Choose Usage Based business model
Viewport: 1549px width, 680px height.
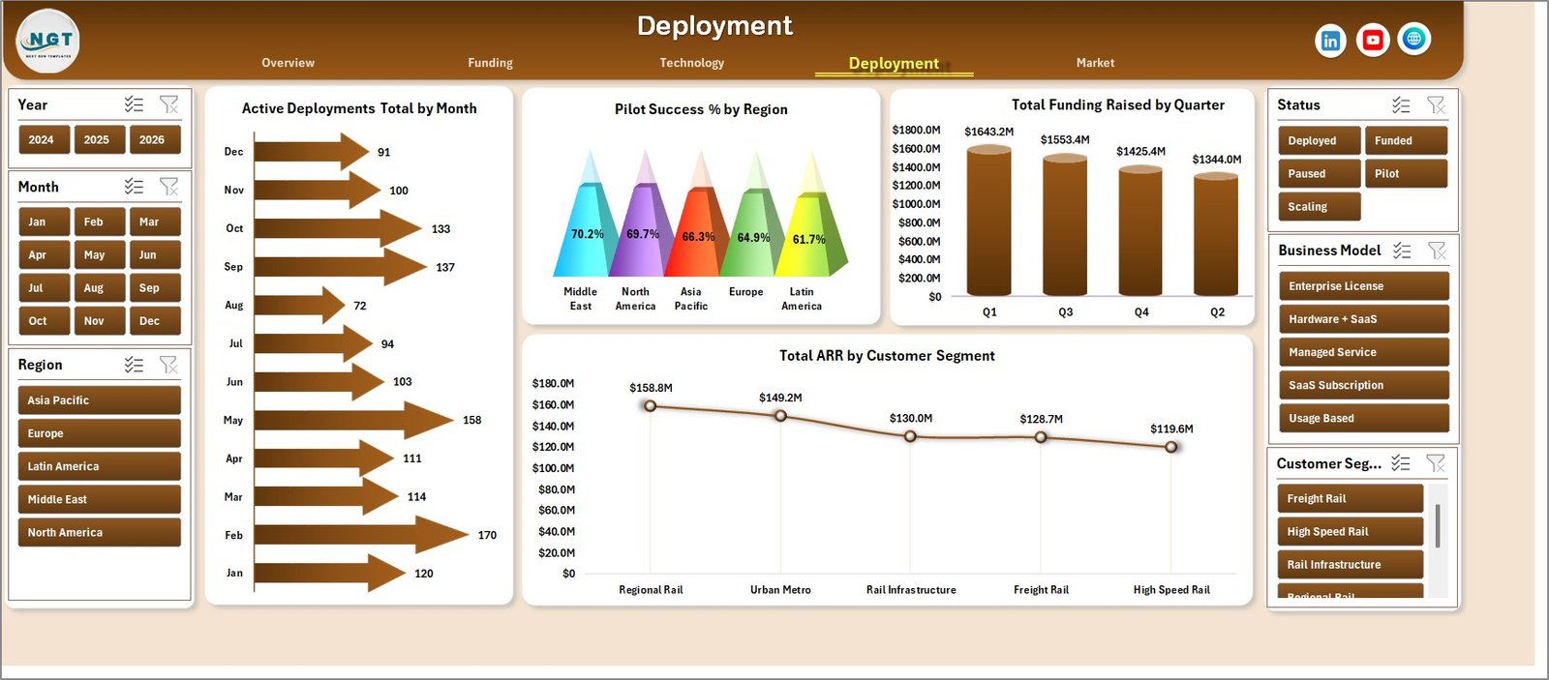point(1363,418)
